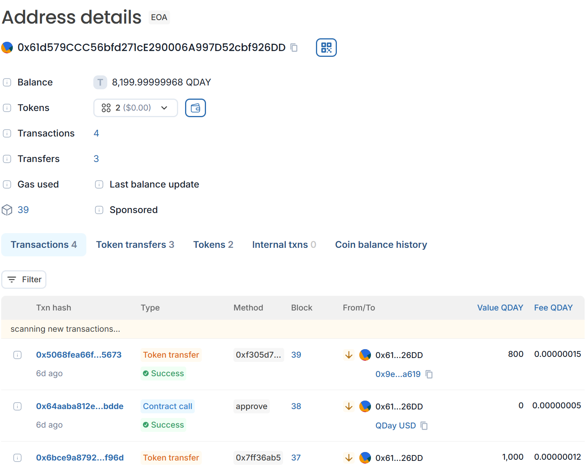
Task: Click the Token transfer tag in block 39 row
Action: click(171, 355)
